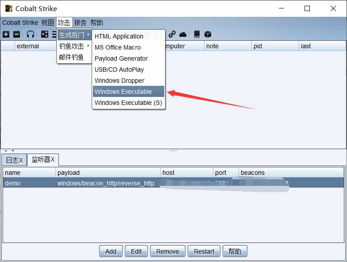Select USB/CD AutoPlay entry
The width and height of the screenshot is (347, 262).
[x=128, y=69]
